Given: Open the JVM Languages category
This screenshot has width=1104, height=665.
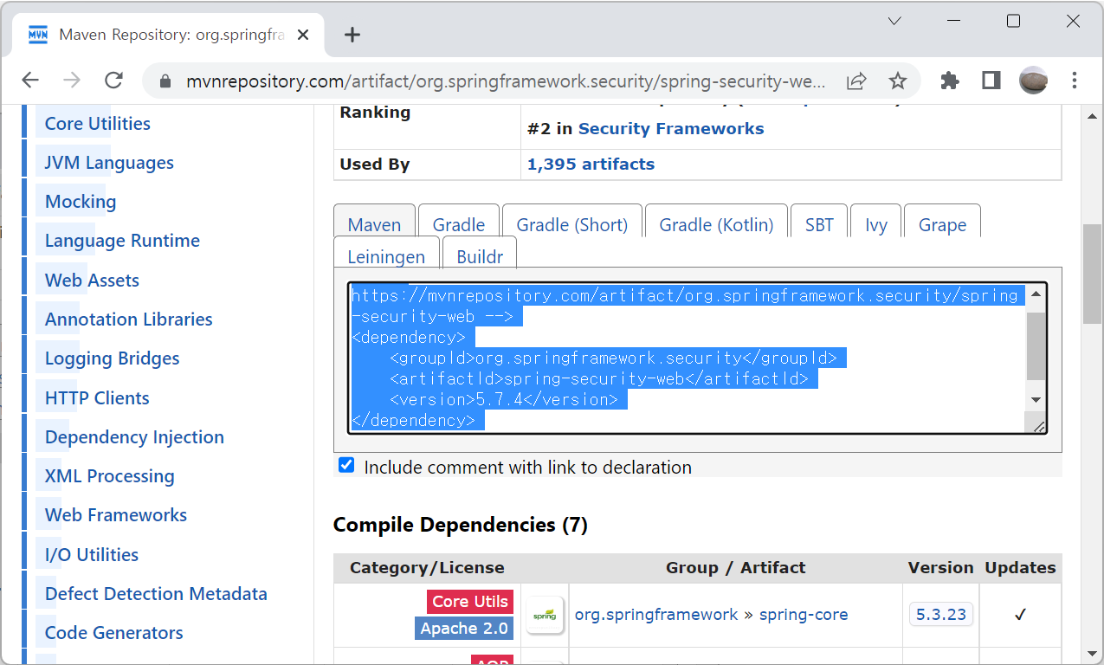Looking at the screenshot, I should 109,163.
